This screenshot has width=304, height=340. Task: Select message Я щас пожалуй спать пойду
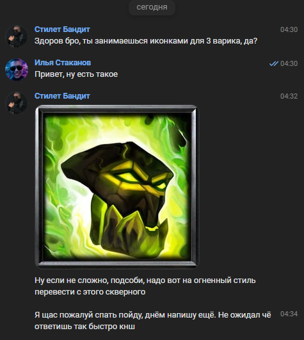pos(152,321)
